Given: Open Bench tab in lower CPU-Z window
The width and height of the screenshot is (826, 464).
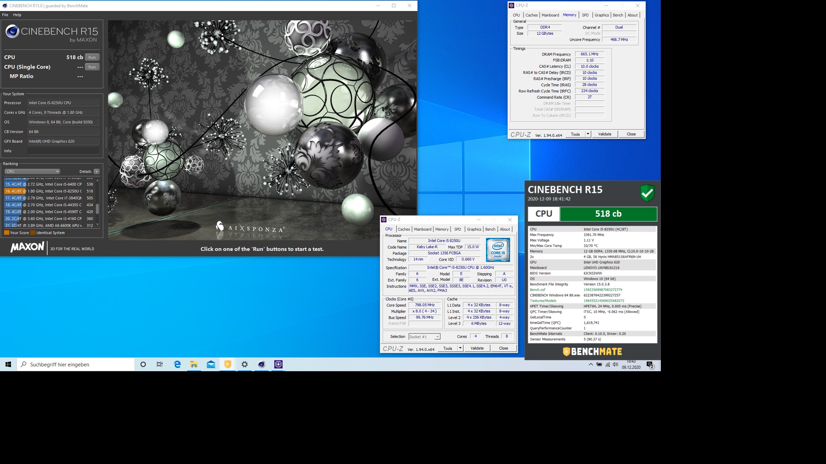Looking at the screenshot, I should [x=490, y=229].
